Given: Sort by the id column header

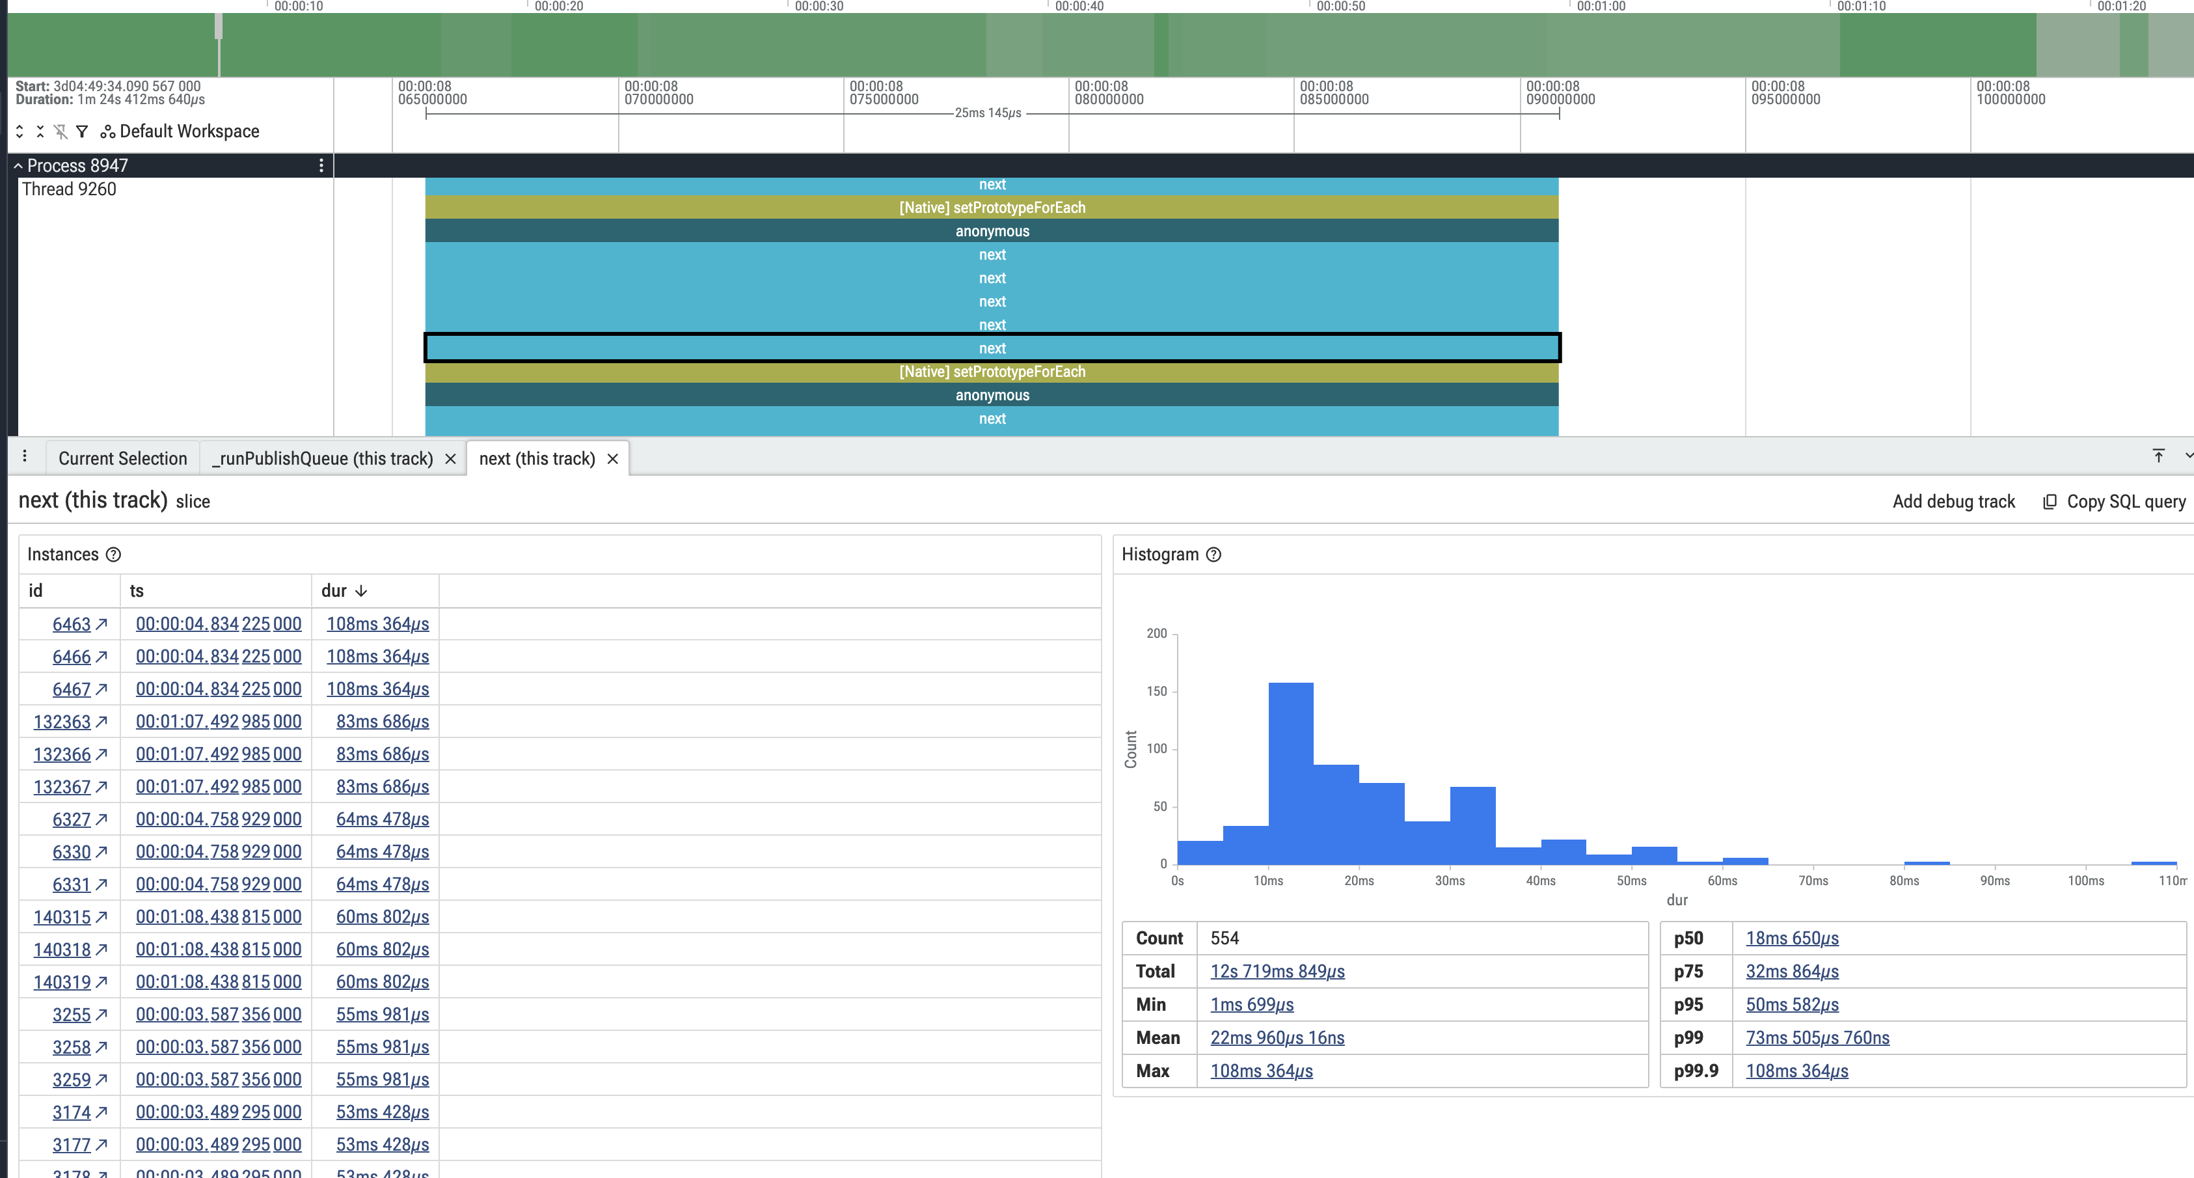Looking at the screenshot, I should tap(70, 590).
